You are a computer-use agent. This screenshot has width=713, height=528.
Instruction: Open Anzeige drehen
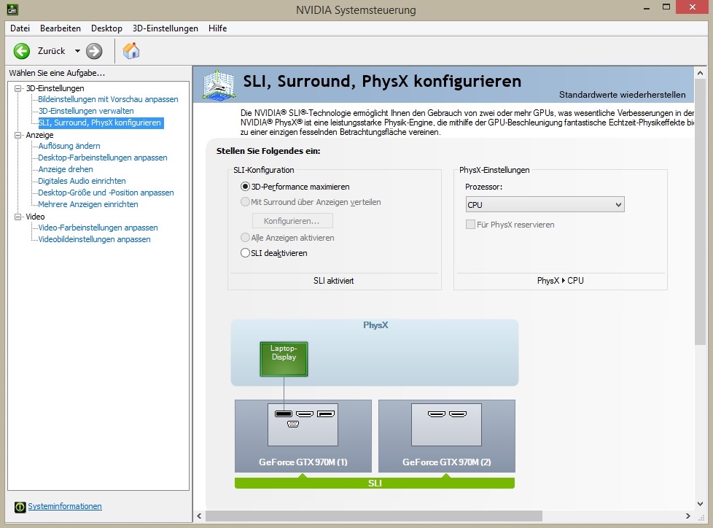[66, 169]
